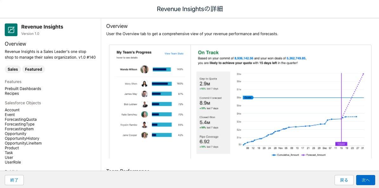Click 'Opportunity' object entry
The height and width of the screenshot is (188, 379).
[16, 134]
